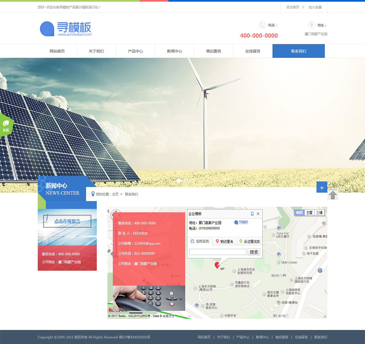Click the 塔第1售票处 map icon
365x344 pixels.
(x=278, y=302)
